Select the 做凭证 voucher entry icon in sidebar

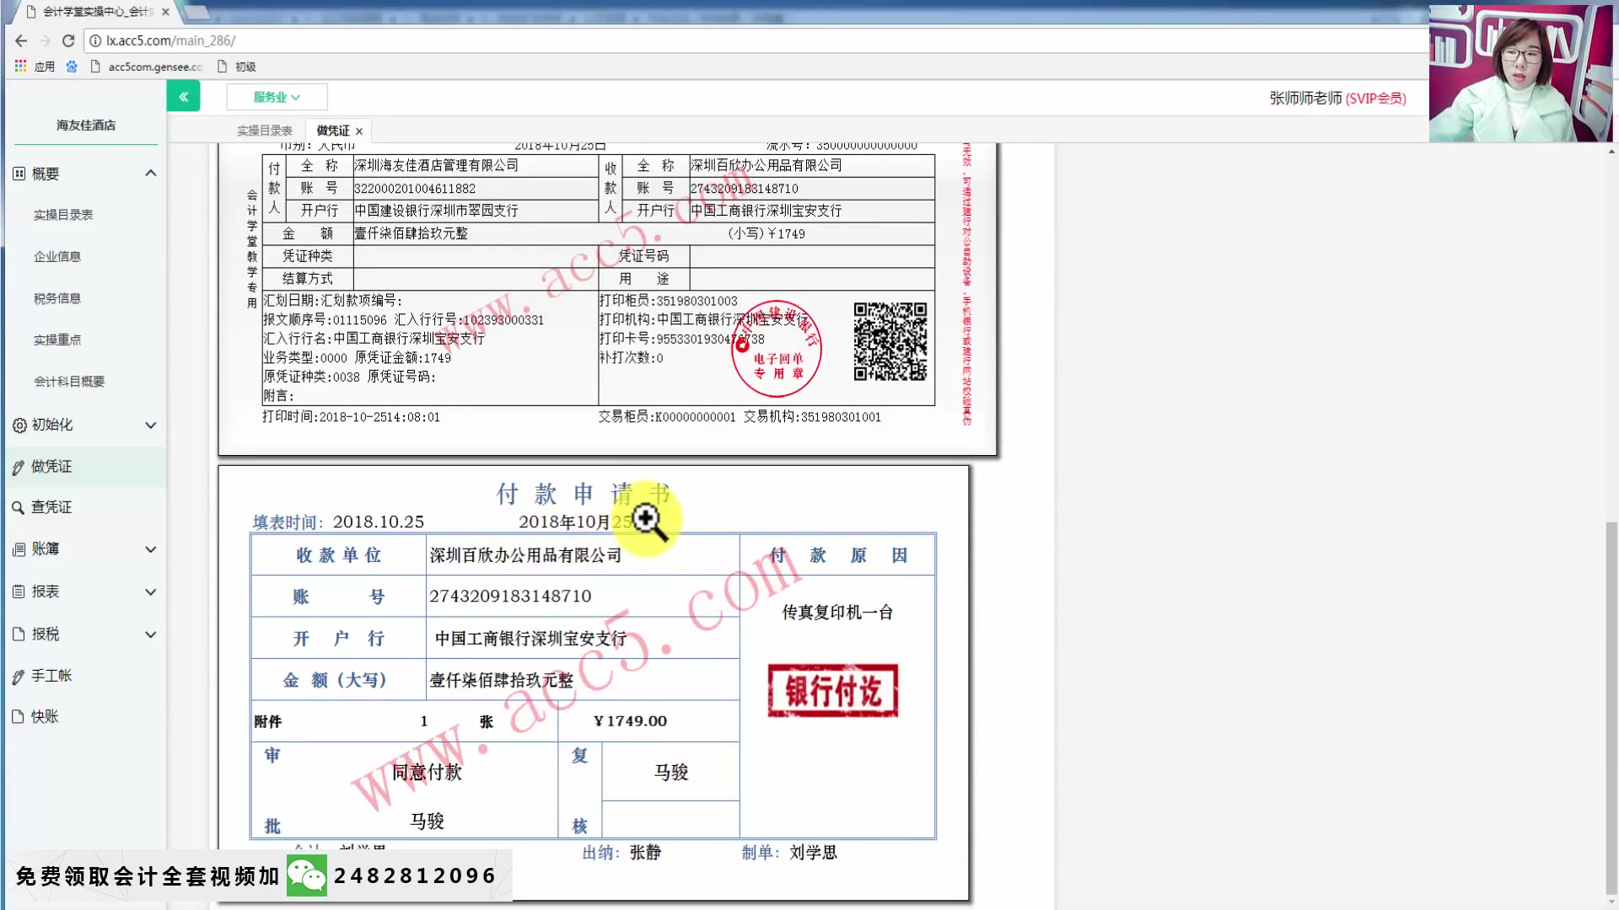coord(19,466)
